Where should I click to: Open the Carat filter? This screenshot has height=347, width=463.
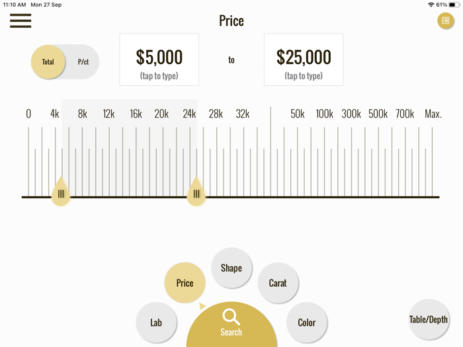coord(278,283)
